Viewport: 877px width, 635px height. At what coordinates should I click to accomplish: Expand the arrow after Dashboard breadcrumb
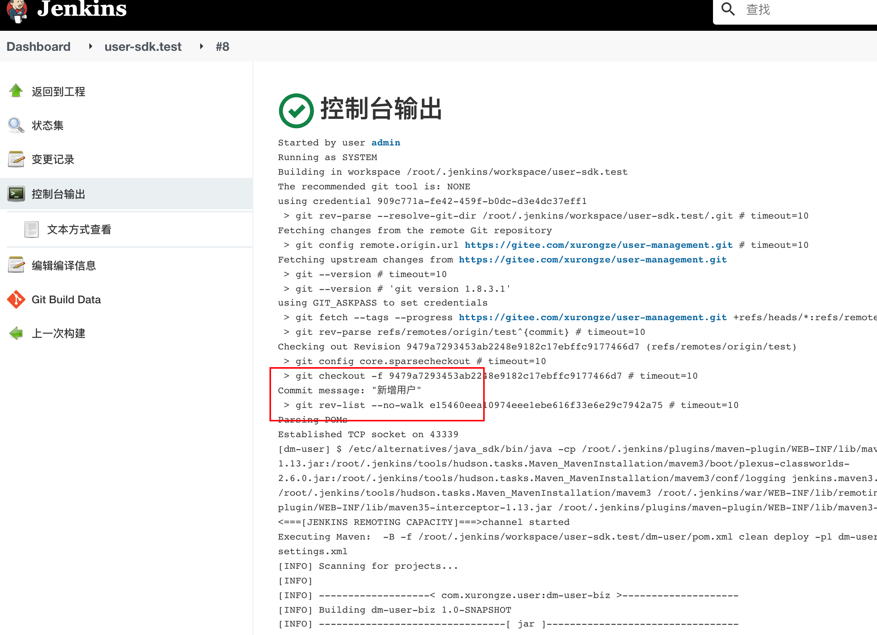click(90, 47)
